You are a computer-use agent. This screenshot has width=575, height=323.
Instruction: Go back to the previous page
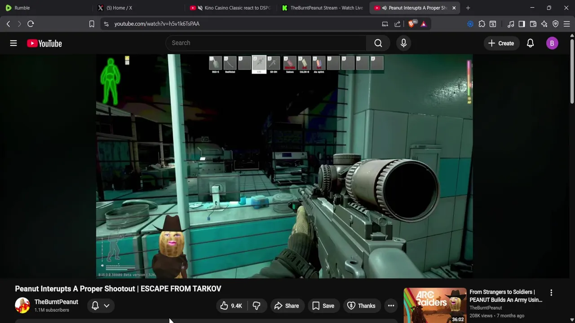pyautogui.click(x=8, y=24)
